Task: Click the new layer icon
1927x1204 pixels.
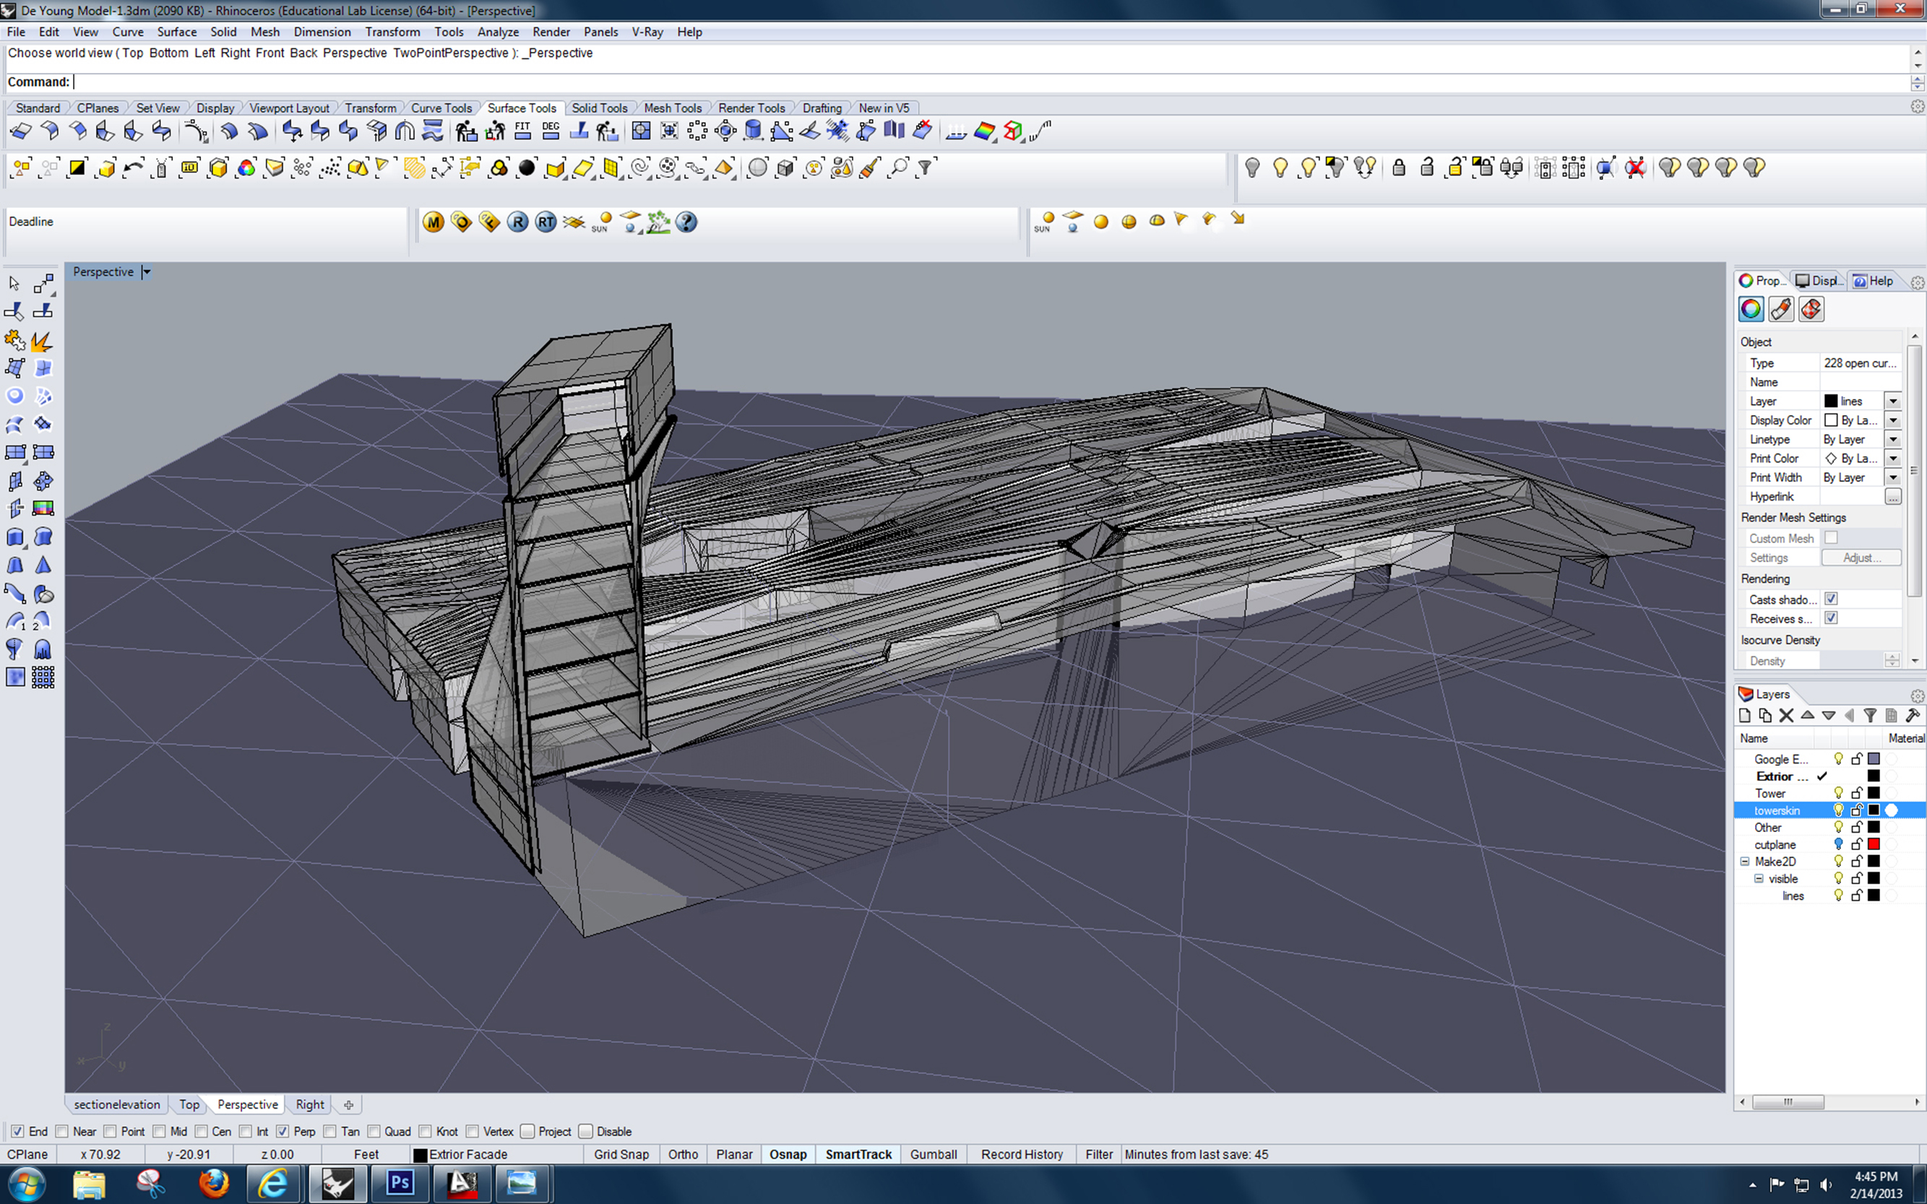Action: pos(1745,715)
